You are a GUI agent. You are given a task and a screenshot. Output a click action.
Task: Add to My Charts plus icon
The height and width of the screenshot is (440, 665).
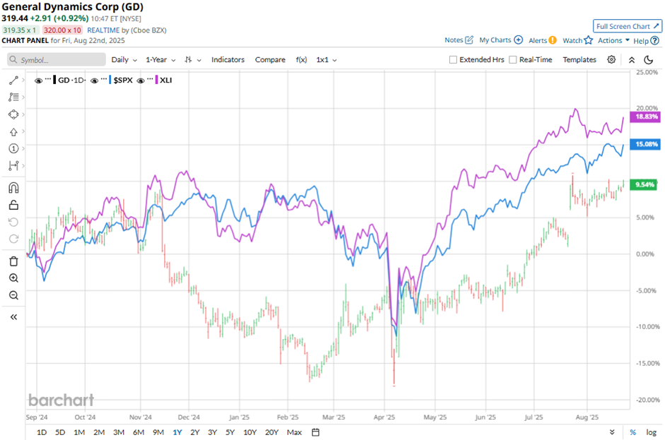click(519, 40)
